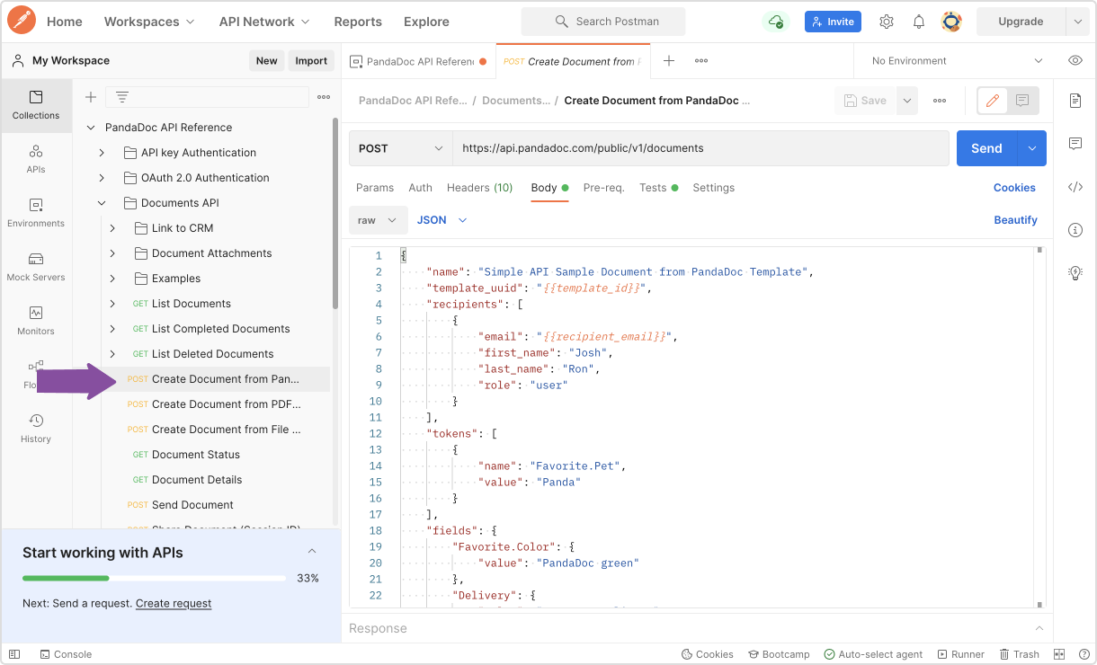Open History in the left sidebar

pyautogui.click(x=36, y=428)
